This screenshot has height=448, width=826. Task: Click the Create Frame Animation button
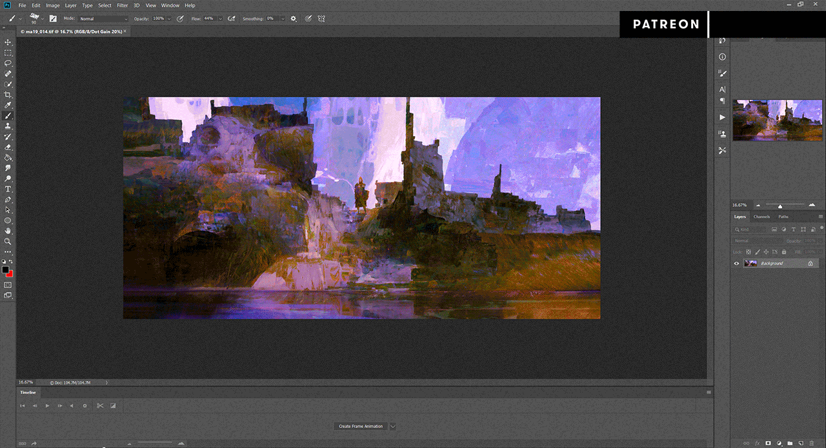[x=361, y=426]
